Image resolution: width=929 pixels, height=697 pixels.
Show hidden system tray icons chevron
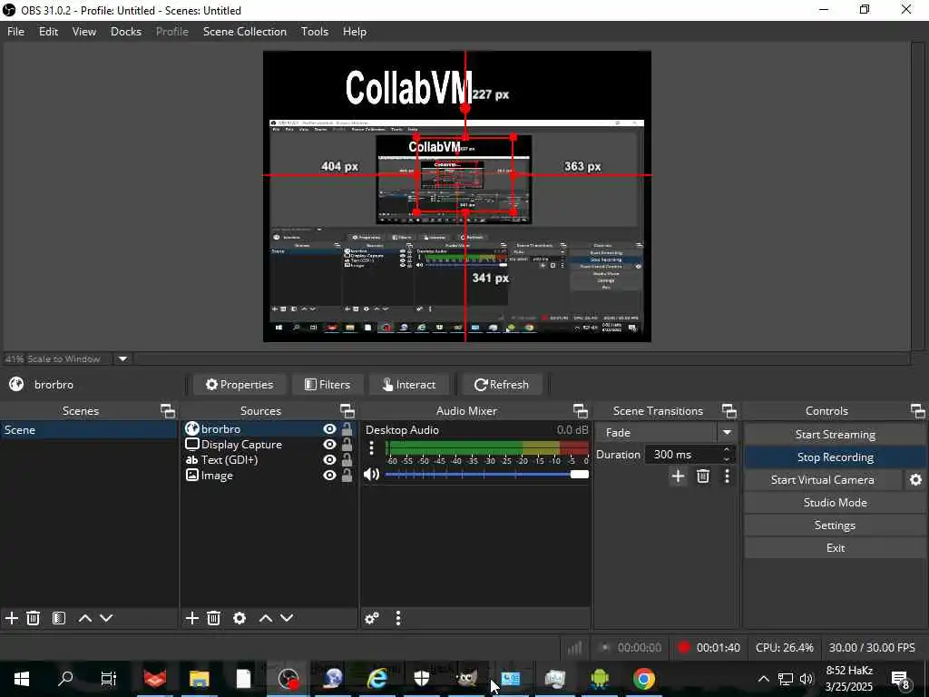[x=763, y=679]
